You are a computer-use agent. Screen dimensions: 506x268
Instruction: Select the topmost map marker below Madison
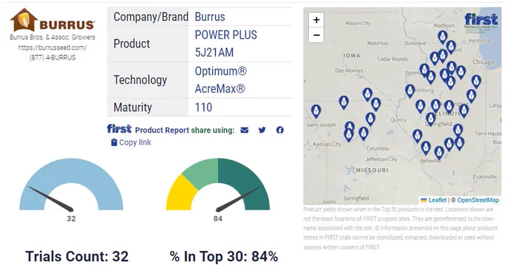(443, 37)
